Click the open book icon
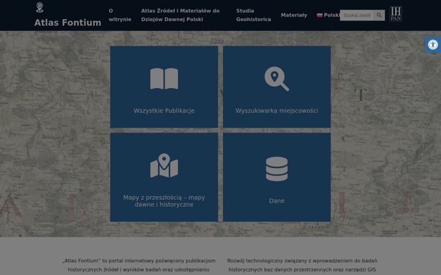Screen dimensions: 441x275 164,79
